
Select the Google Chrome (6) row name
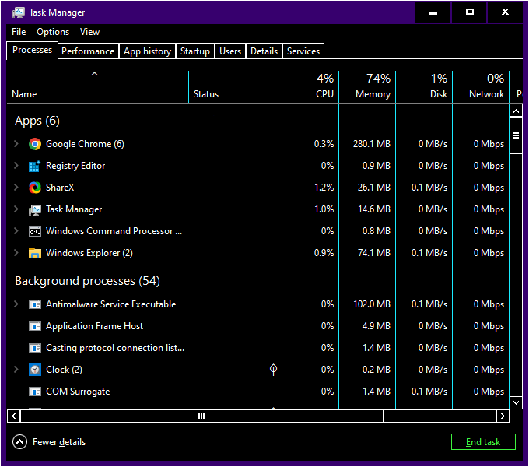click(x=85, y=144)
